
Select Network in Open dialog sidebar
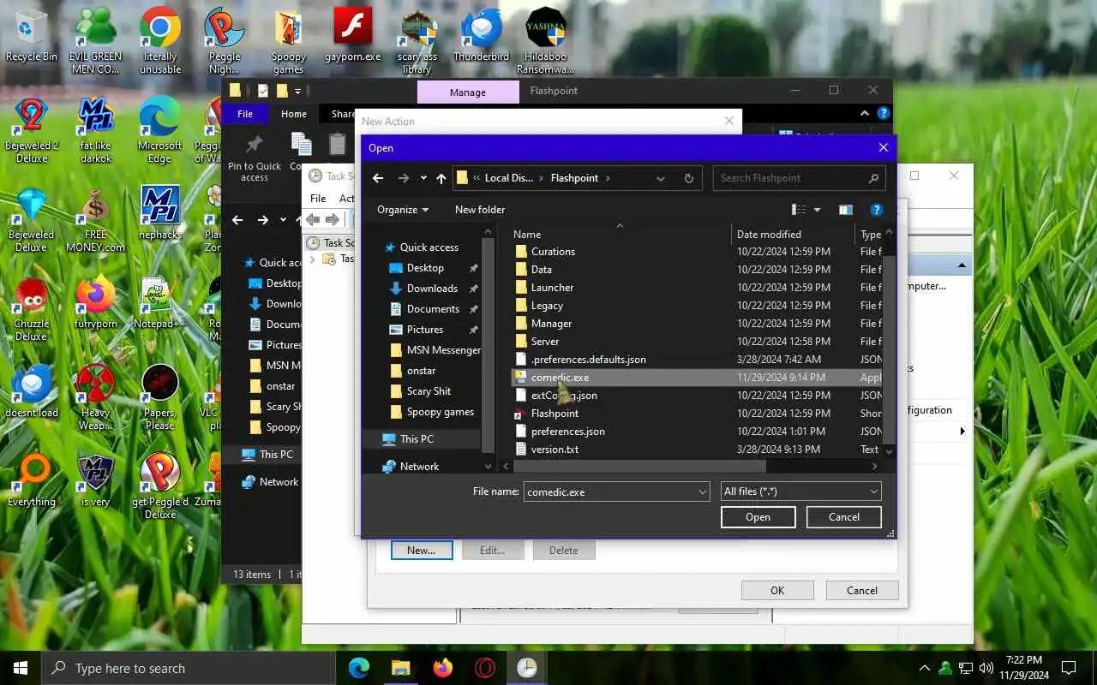[x=419, y=467]
